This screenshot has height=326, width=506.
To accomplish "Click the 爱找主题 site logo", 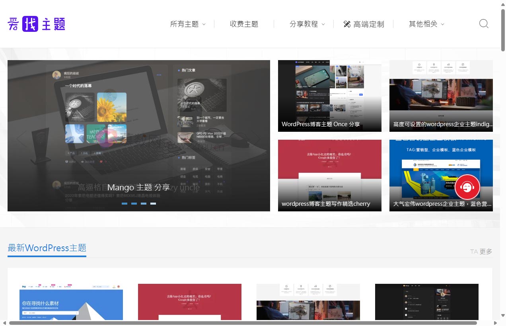I will click(36, 24).
